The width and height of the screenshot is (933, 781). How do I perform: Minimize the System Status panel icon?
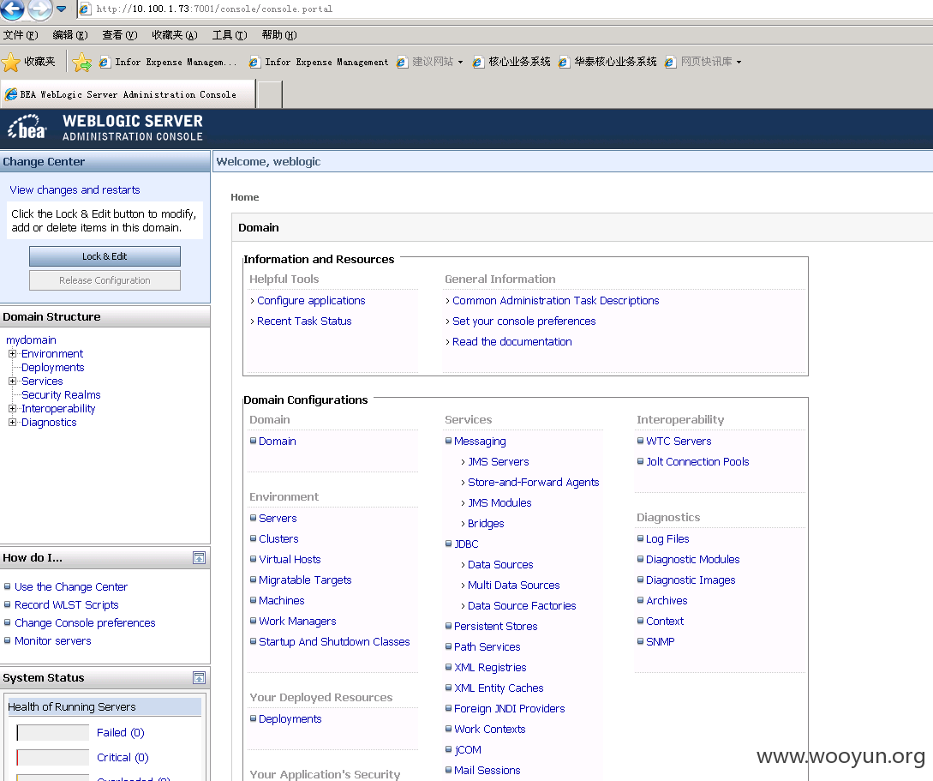(x=200, y=678)
